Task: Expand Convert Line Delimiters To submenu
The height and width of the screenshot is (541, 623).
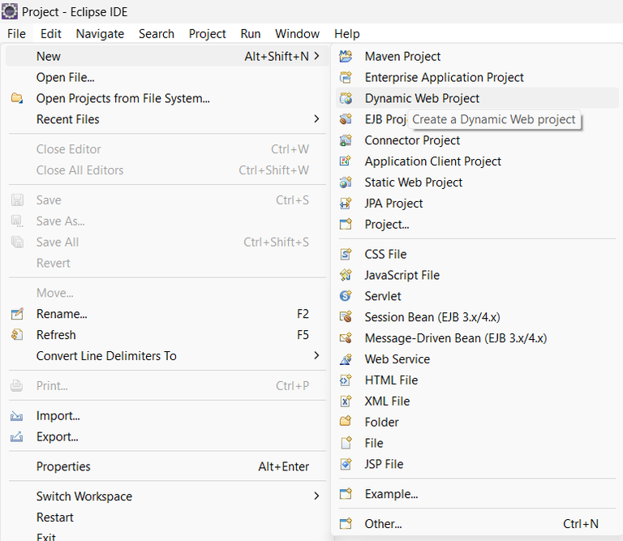Action: click(316, 356)
